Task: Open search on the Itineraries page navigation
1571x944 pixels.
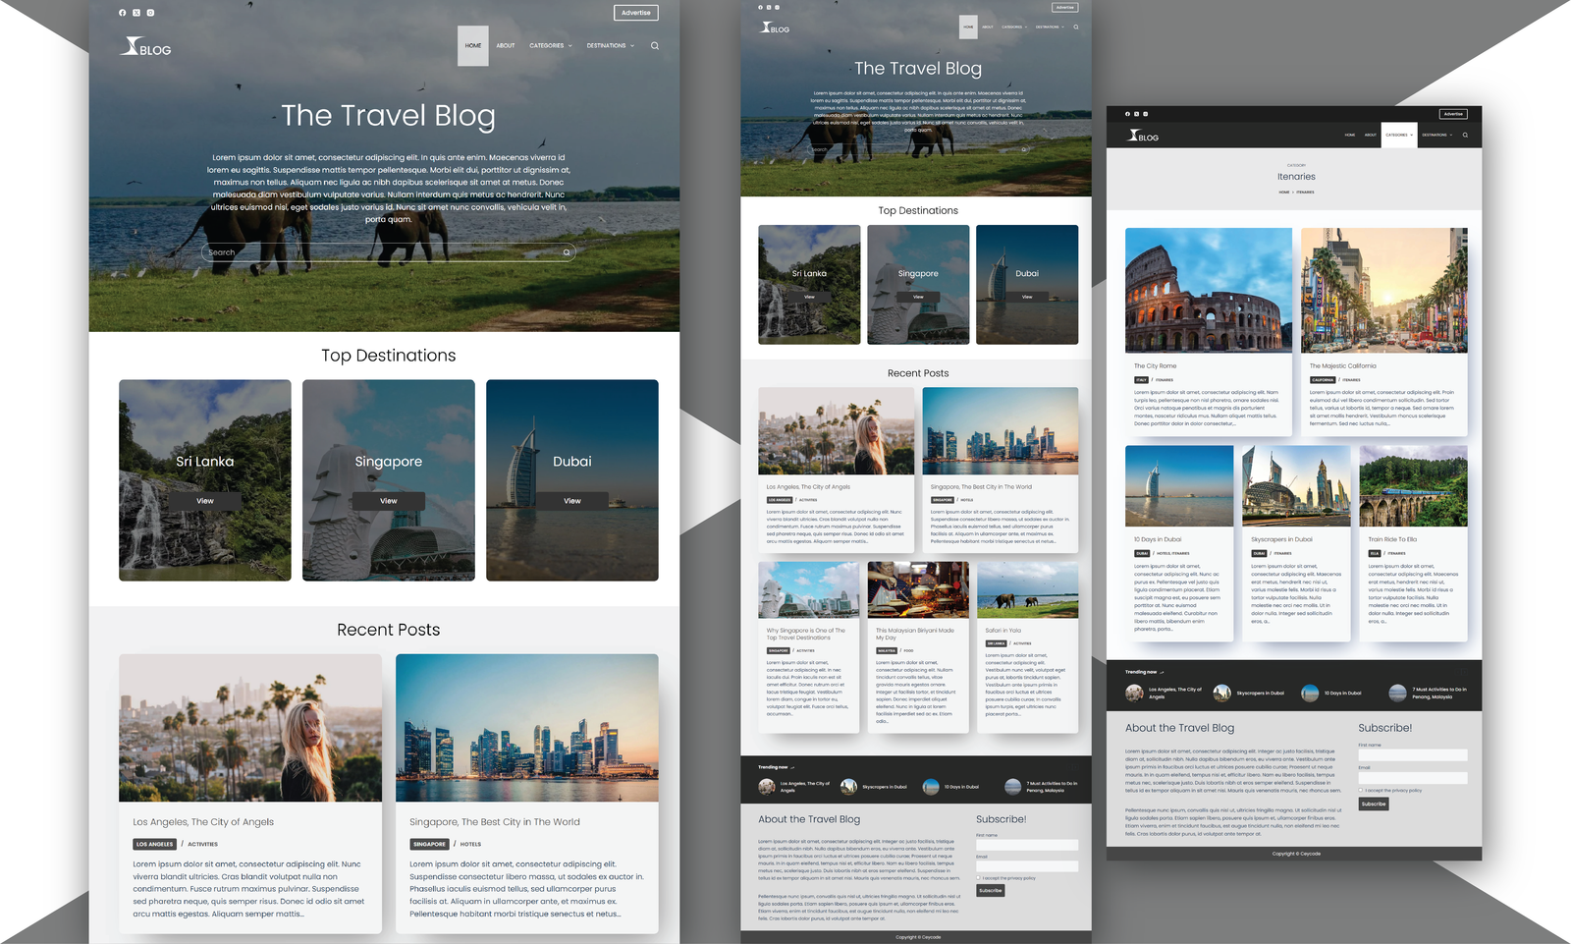Action: click(1466, 136)
